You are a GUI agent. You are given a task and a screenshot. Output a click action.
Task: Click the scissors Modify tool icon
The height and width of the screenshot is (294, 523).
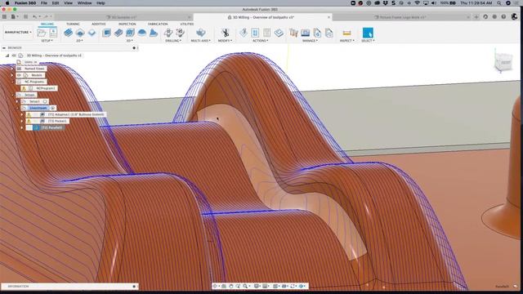tap(226, 33)
